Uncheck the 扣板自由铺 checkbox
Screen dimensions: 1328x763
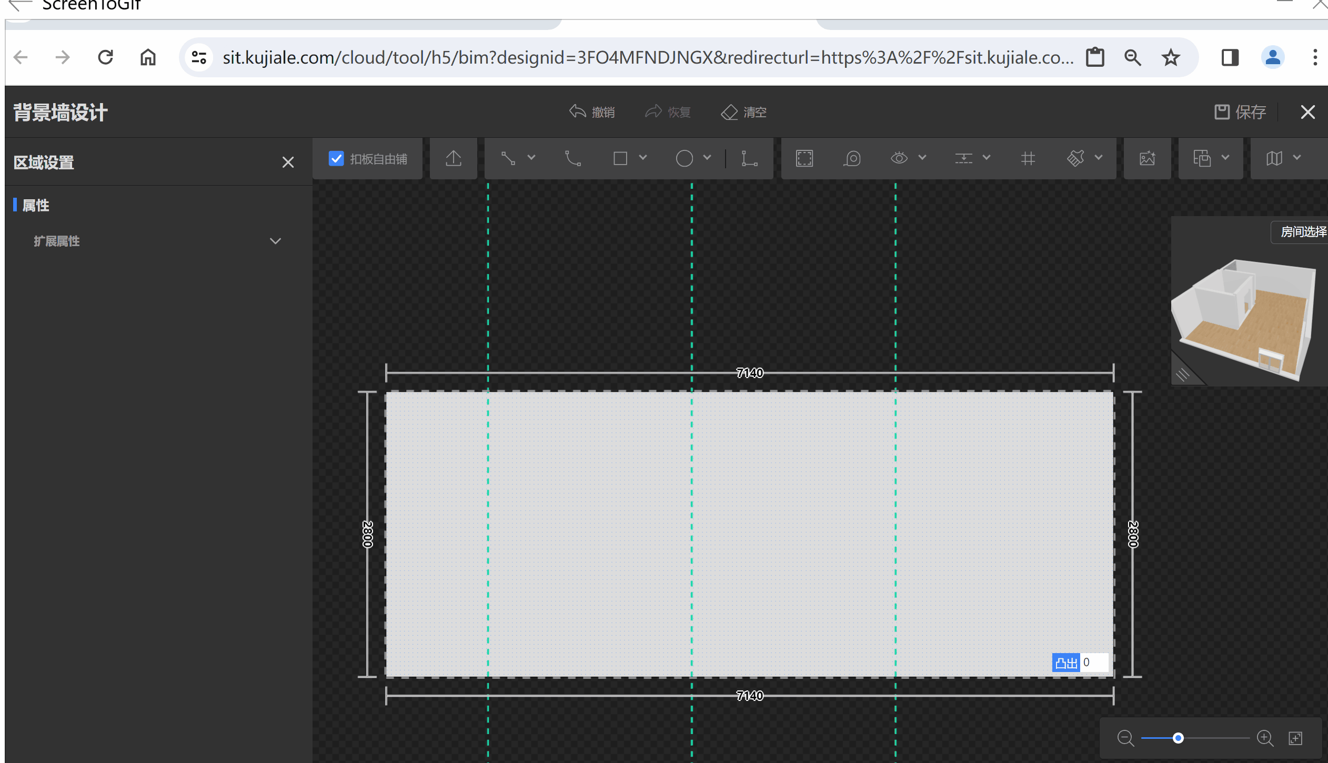click(x=336, y=158)
